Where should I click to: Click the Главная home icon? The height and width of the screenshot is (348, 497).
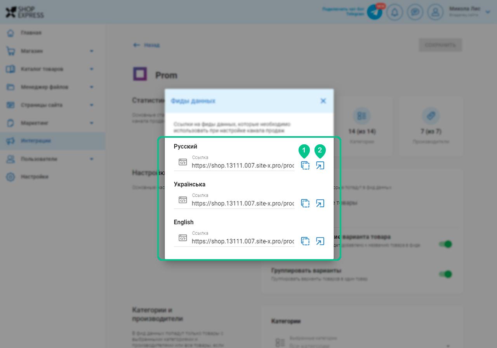click(x=10, y=33)
